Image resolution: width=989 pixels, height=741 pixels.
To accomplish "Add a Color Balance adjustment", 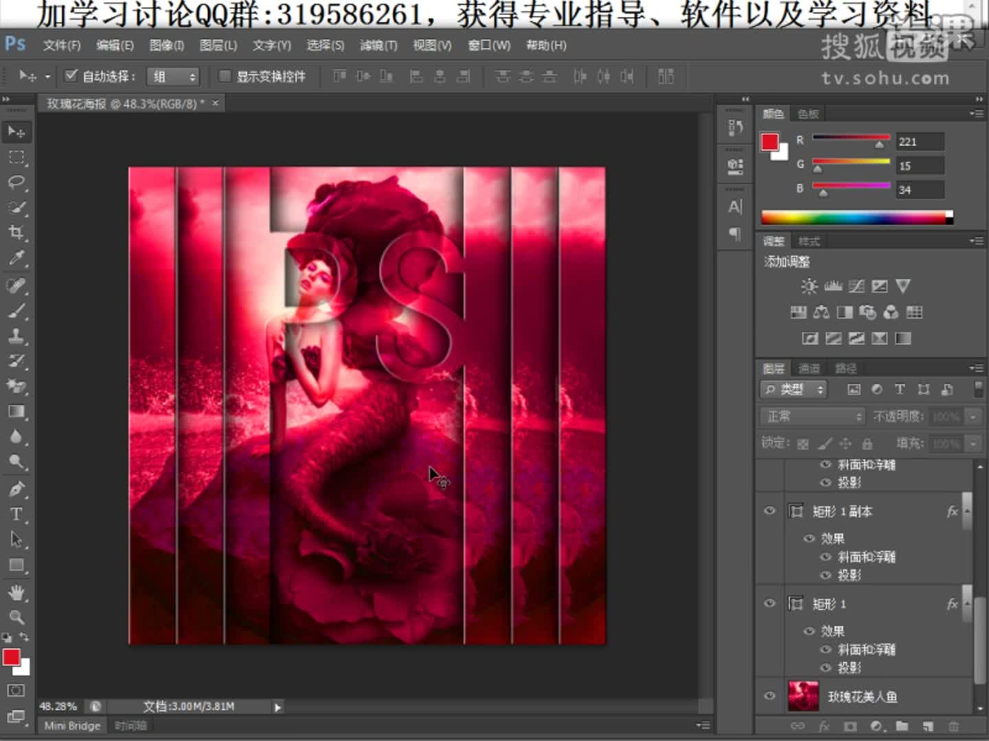I will pyautogui.click(x=821, y=313).
